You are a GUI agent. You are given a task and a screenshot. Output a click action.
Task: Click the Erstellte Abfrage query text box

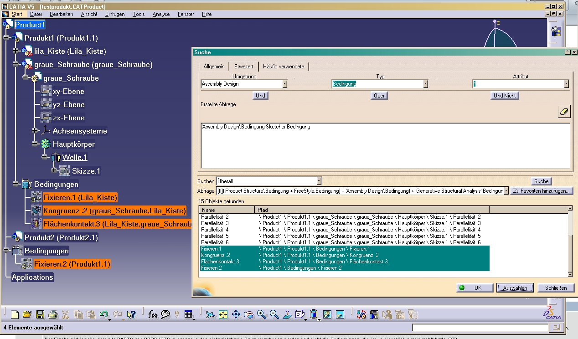[x=385, y=145]
